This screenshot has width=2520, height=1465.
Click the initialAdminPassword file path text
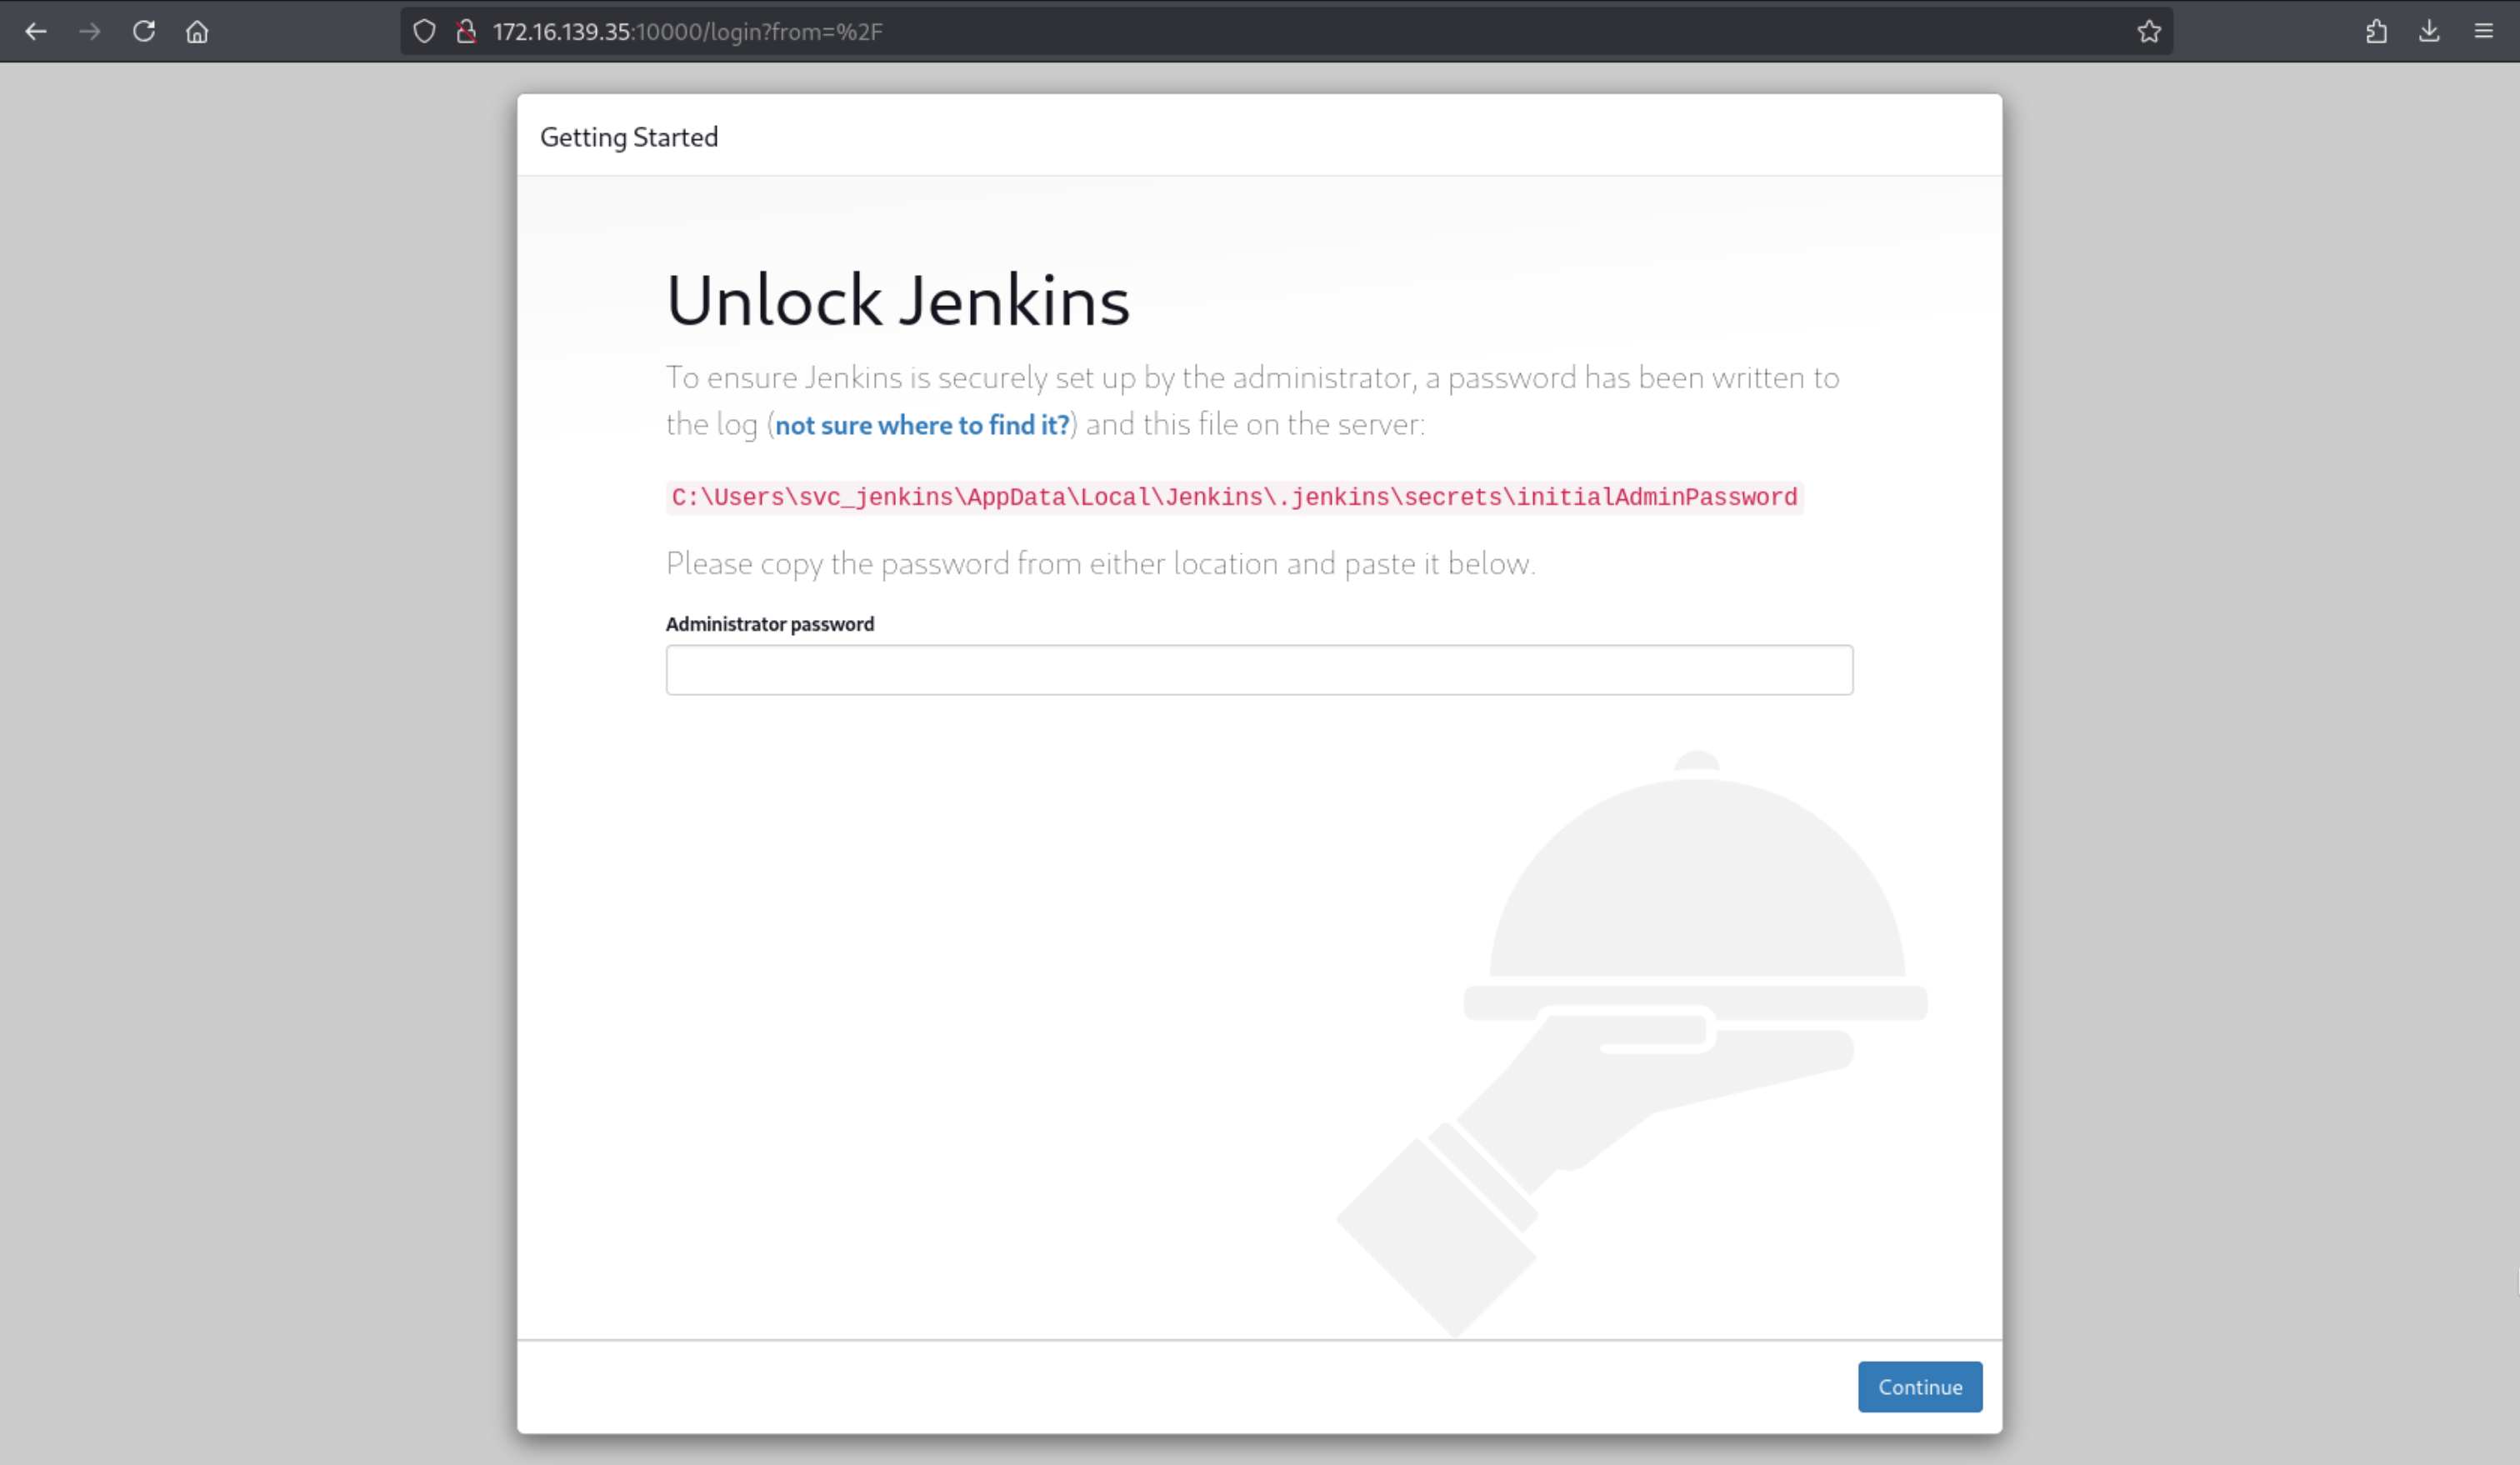[x=1234, y=498]
